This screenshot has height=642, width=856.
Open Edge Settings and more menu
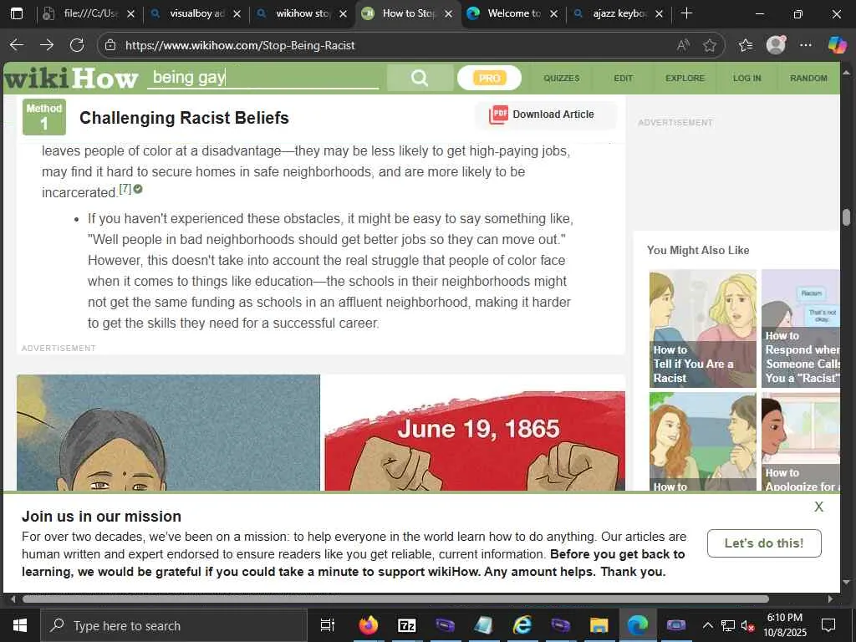806,45
